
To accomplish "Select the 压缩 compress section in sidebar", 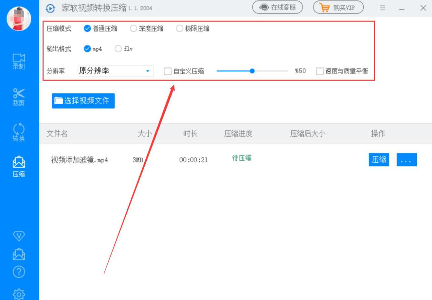I will [19, 167].
